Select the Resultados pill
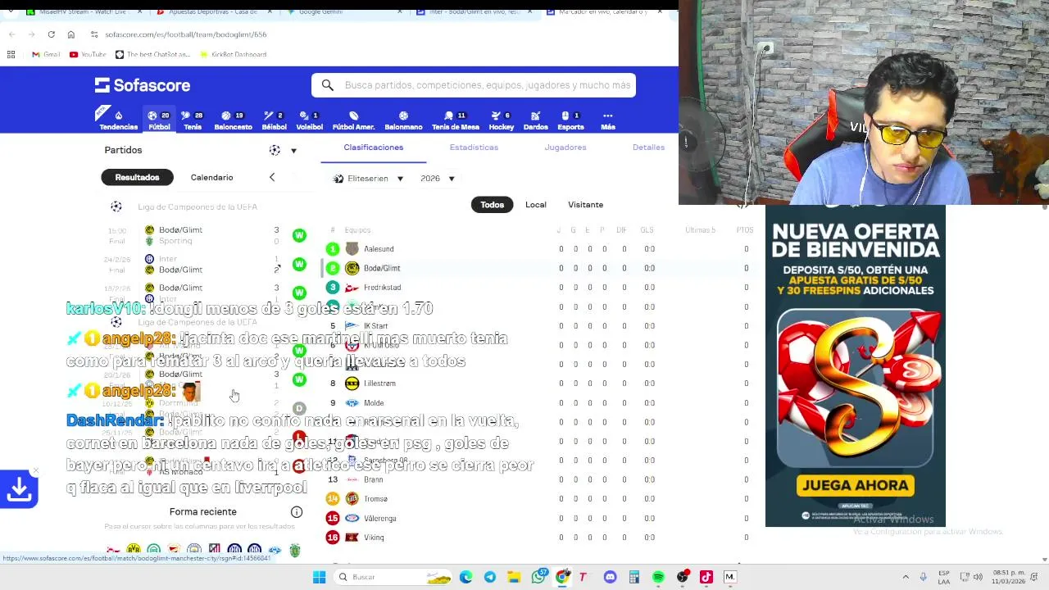This screenshot has width=1049, height=590. (137, 177)
